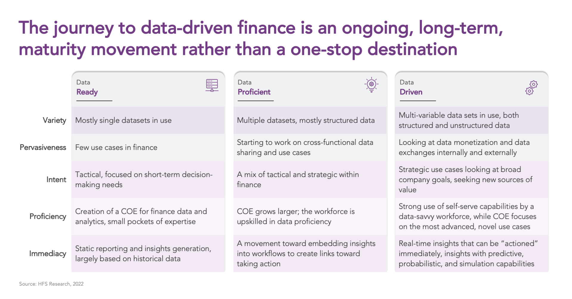Select the Data Proficient column heading

[254, 87]
